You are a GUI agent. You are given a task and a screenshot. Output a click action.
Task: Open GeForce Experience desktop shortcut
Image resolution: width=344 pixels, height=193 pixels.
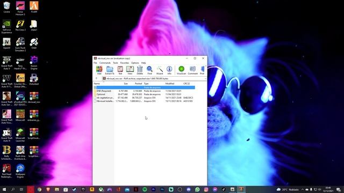click(x=6, y=26)
